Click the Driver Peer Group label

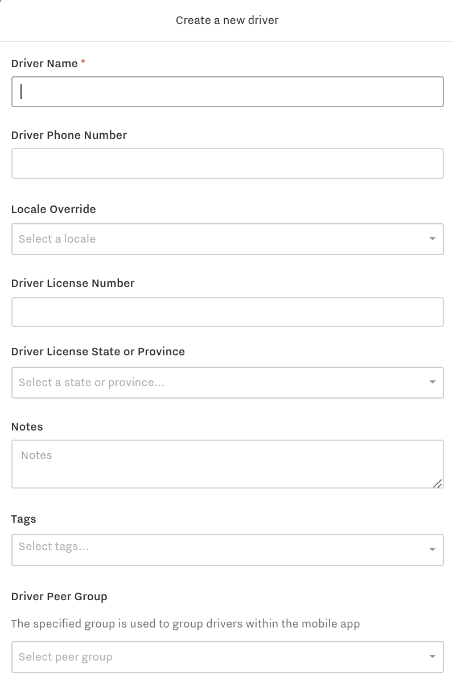(x=59, y=596)
